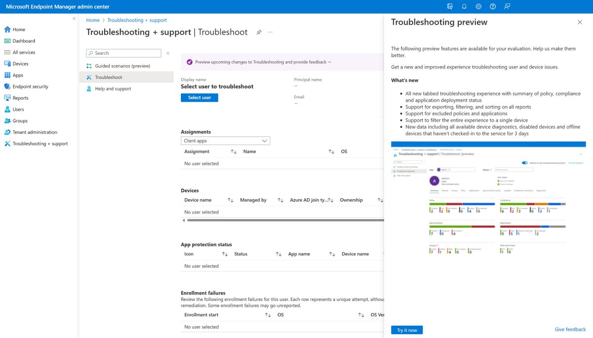Open the Client apps assignments dropdown
Viewport: 593px width, 338px height.
(x=225, y=141)
